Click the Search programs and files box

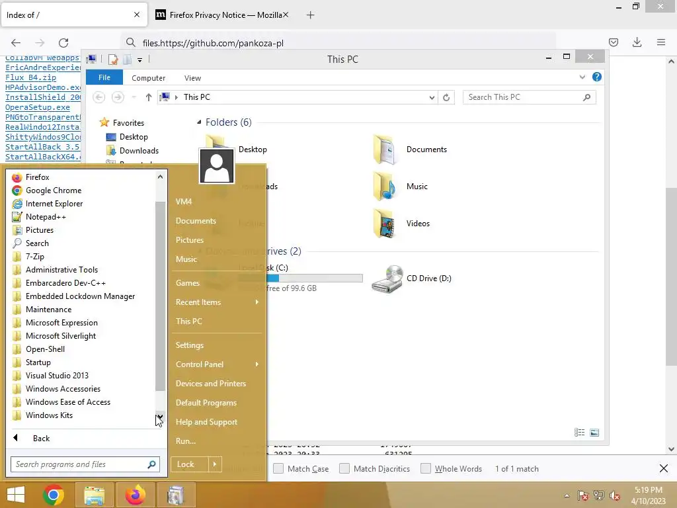(x=85, y=464)
